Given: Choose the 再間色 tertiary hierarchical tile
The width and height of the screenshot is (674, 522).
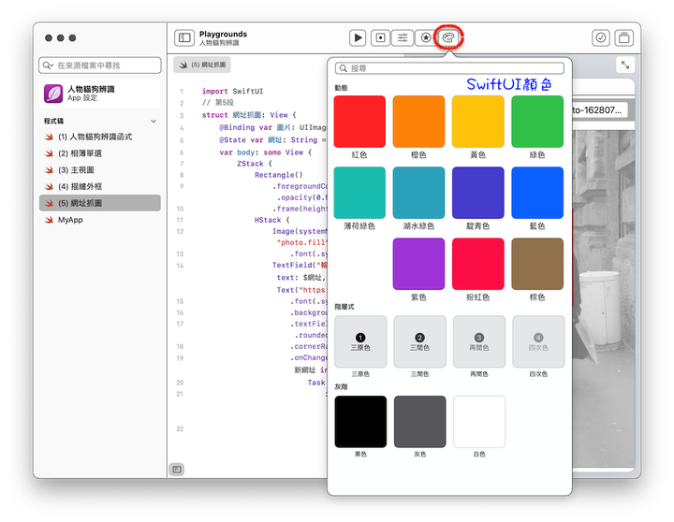Looking at the screenshot, I should [479, 341].
